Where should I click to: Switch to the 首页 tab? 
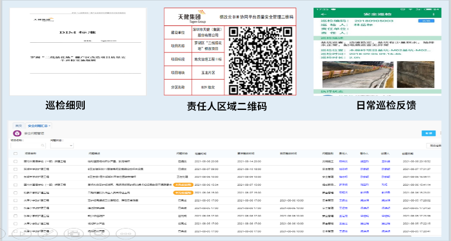point(18,126)
